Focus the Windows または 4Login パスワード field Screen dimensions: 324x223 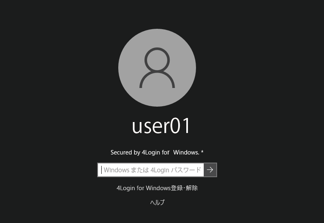tap(151, 170)
